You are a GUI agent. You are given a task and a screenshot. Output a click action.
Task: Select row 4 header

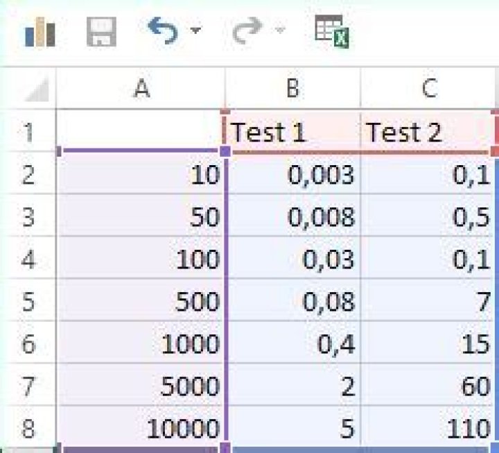(28, 258)
